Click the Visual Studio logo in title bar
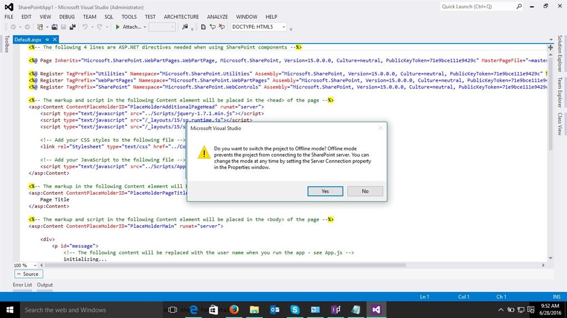The image size is (567, 318). tap(9, 7)
